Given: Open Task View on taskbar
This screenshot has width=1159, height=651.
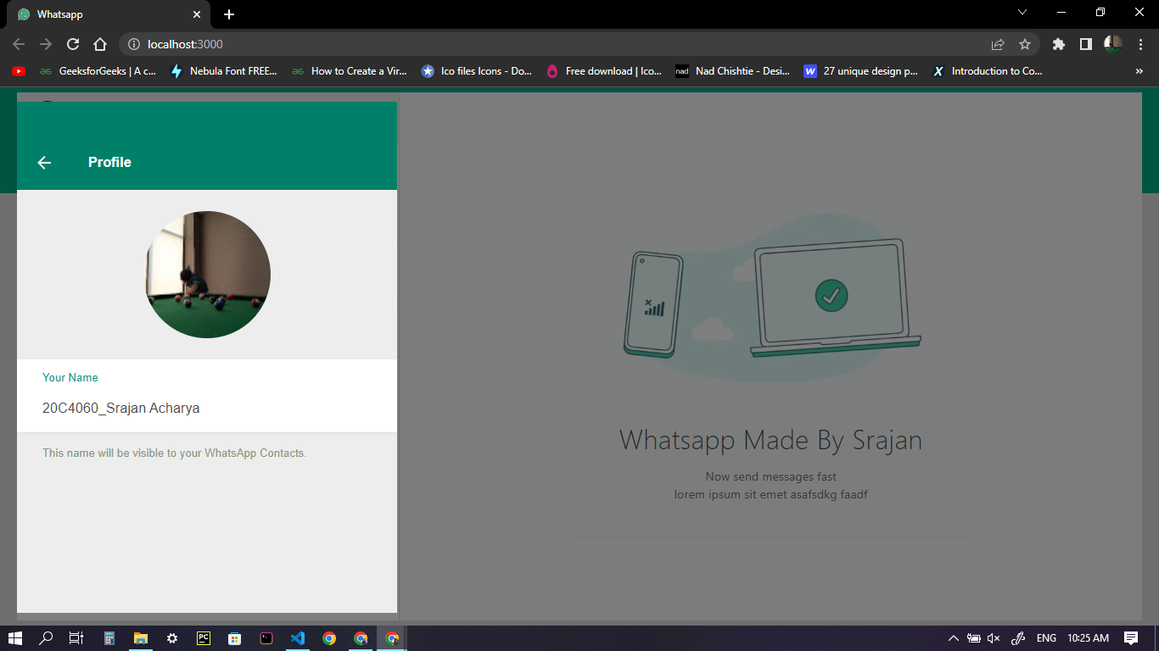Looking at the screenshot, I should click(76, 638).
